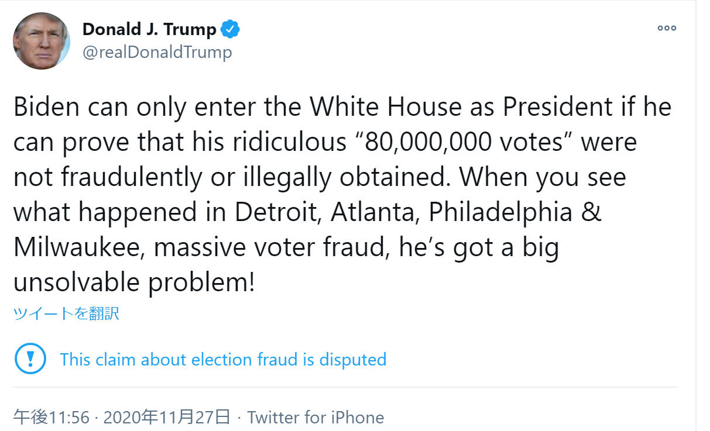The height and width of the screenshot is (431, 710).
Task: Open the "Donald J. Trump" display name
Action: click(149, 29)
